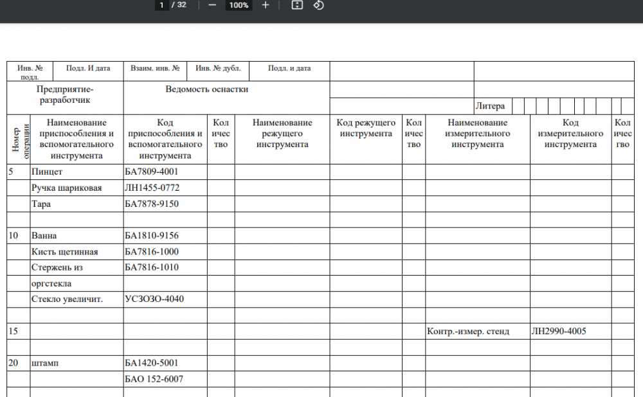Click the 'Литера' label
This screenshot has width=643, height=397.
(x=490, y=106)
